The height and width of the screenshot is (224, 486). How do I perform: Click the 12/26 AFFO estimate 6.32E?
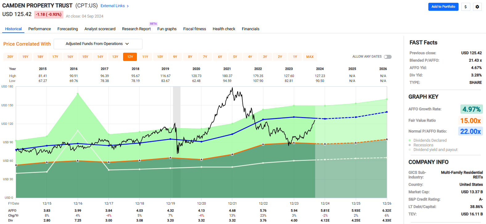coord(387,211)
